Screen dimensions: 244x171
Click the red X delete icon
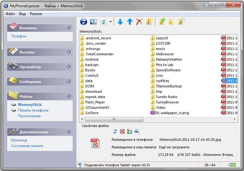pos(139,22)
